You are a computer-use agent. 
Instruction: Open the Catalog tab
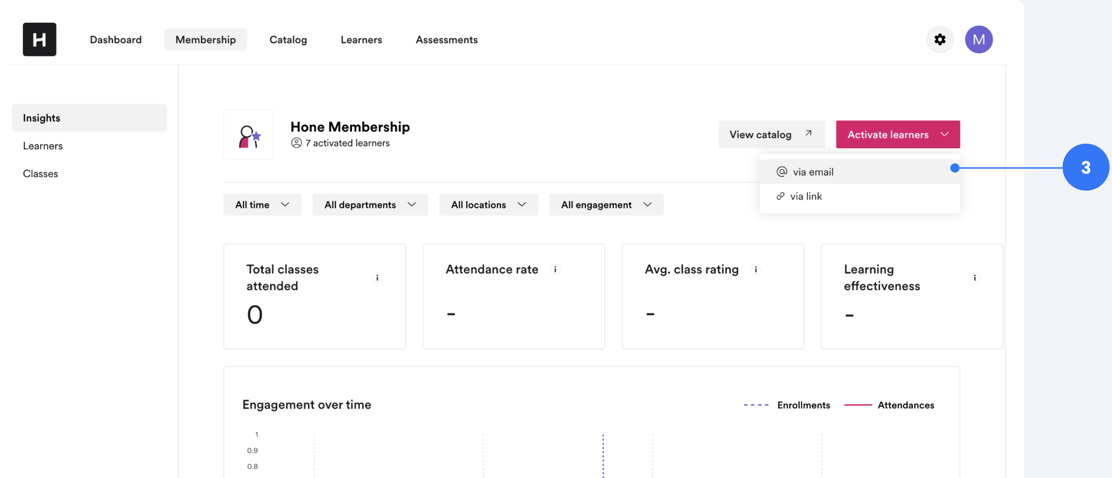pyautogui.click(x=288, y=40)
